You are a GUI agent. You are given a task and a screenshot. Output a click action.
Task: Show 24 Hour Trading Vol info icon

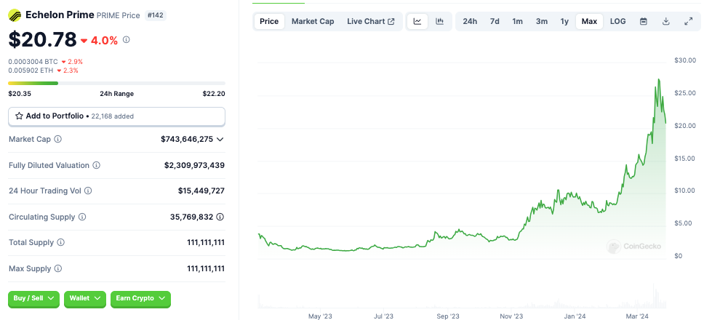[89, 191]
